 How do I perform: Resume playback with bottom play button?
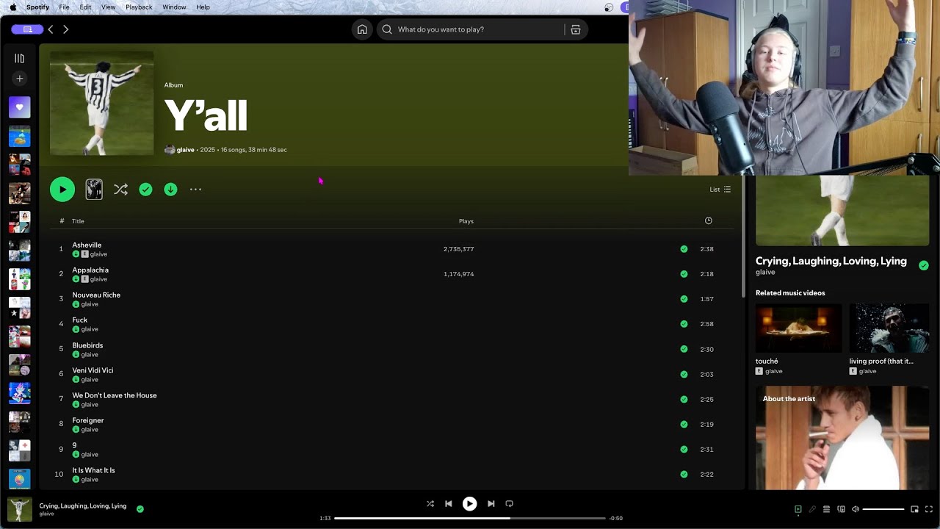tap(469, 504)
